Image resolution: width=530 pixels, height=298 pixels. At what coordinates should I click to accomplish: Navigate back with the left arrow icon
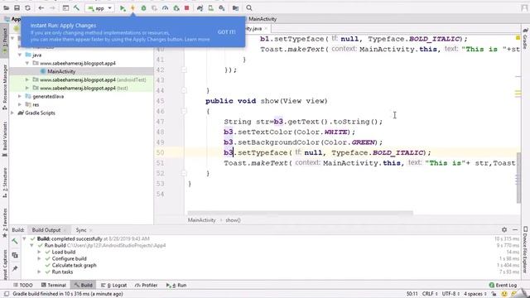(x=41, y=7)
